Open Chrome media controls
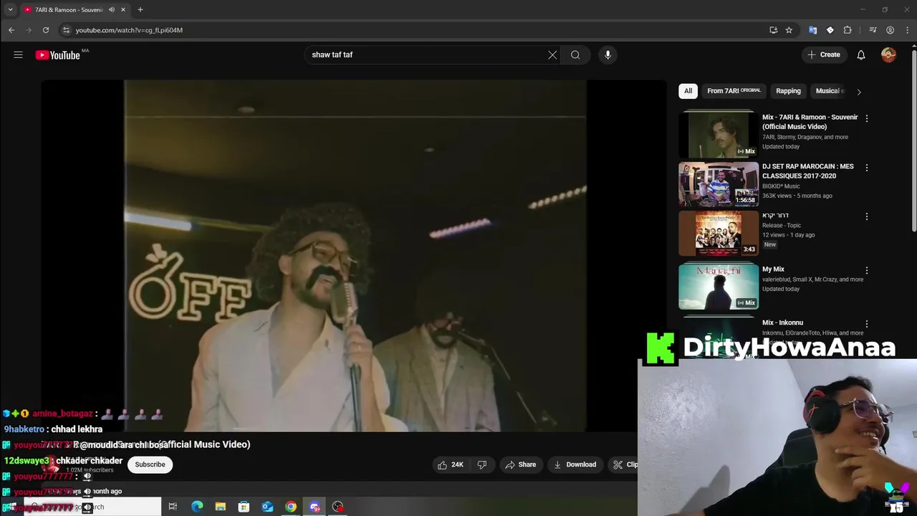Viewport: 917px width, 516px height. click(873, 30)
